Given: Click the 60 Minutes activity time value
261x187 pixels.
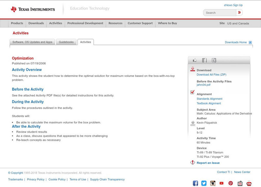Looking at the screenshot, I should (x=203, y=143).
